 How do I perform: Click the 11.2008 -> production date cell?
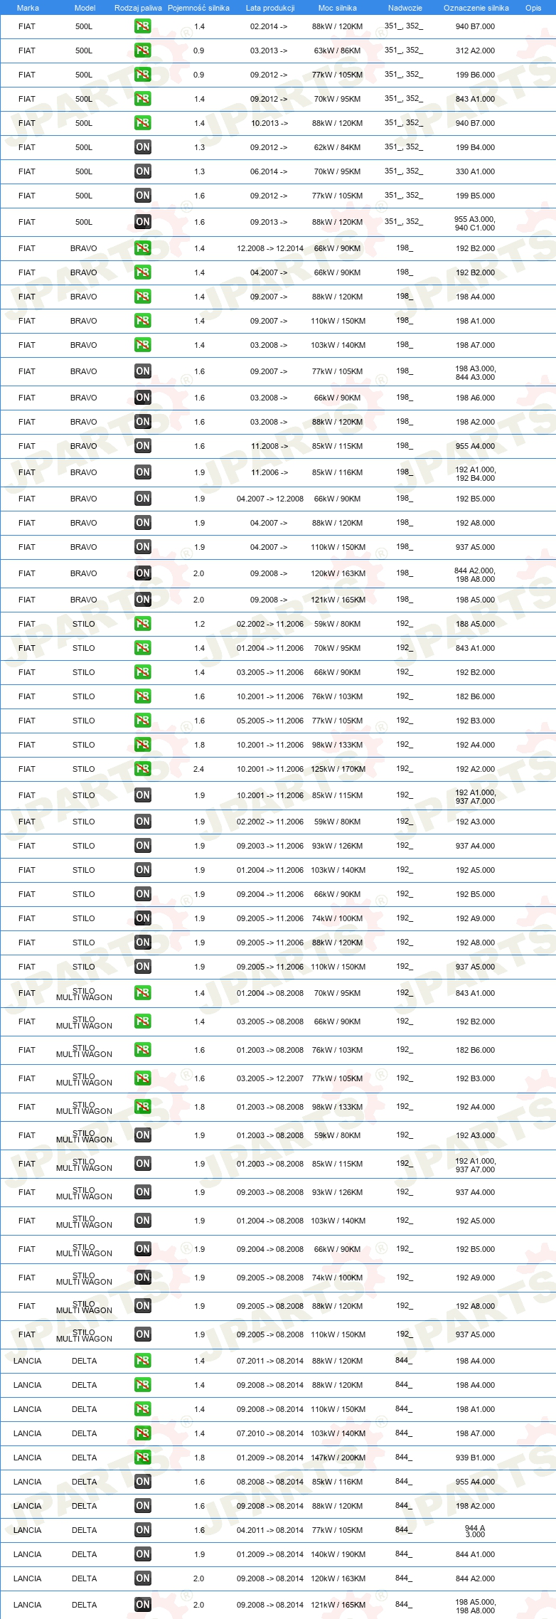(x=269, y=446)
